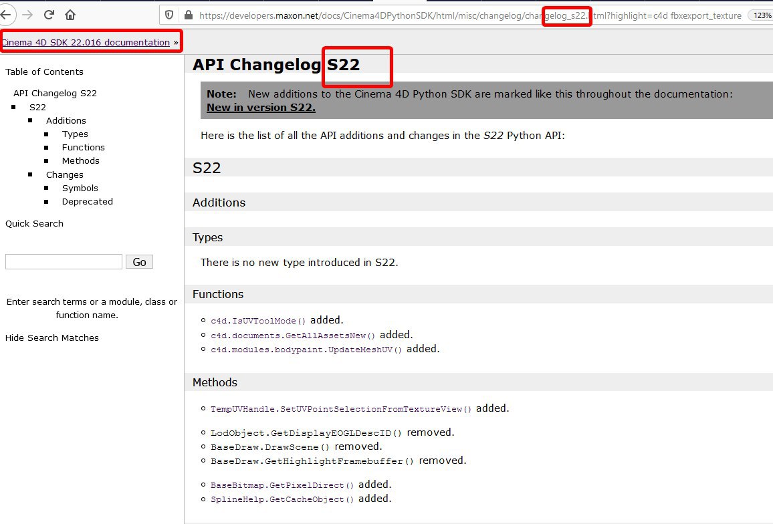This screenshot has height=524, width=773.
Task: Click the Table of Contents sidebar title
Action: 44,72
